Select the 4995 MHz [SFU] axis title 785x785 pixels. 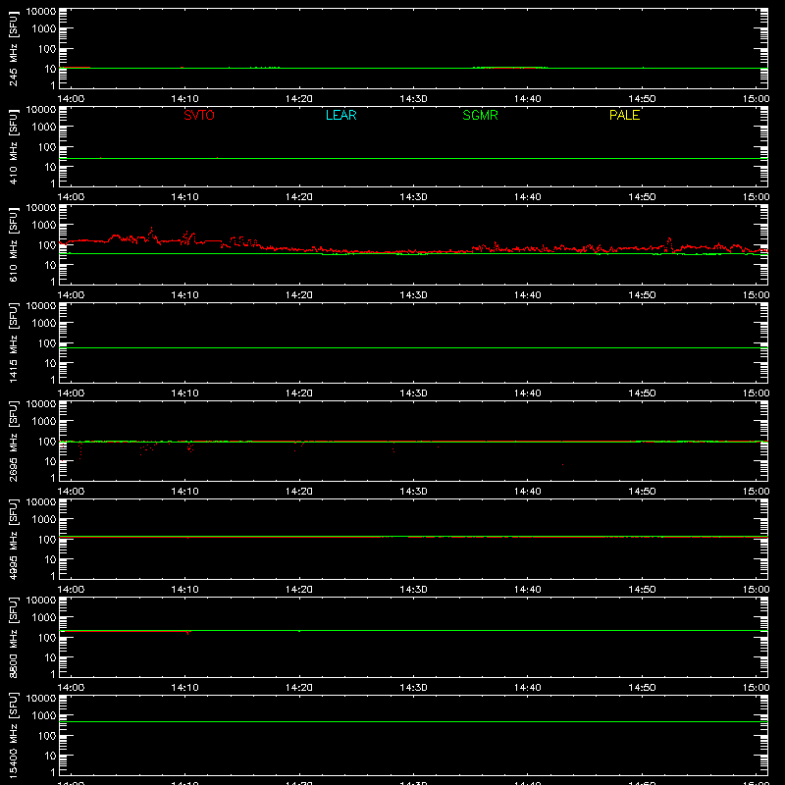pos(13,539)
